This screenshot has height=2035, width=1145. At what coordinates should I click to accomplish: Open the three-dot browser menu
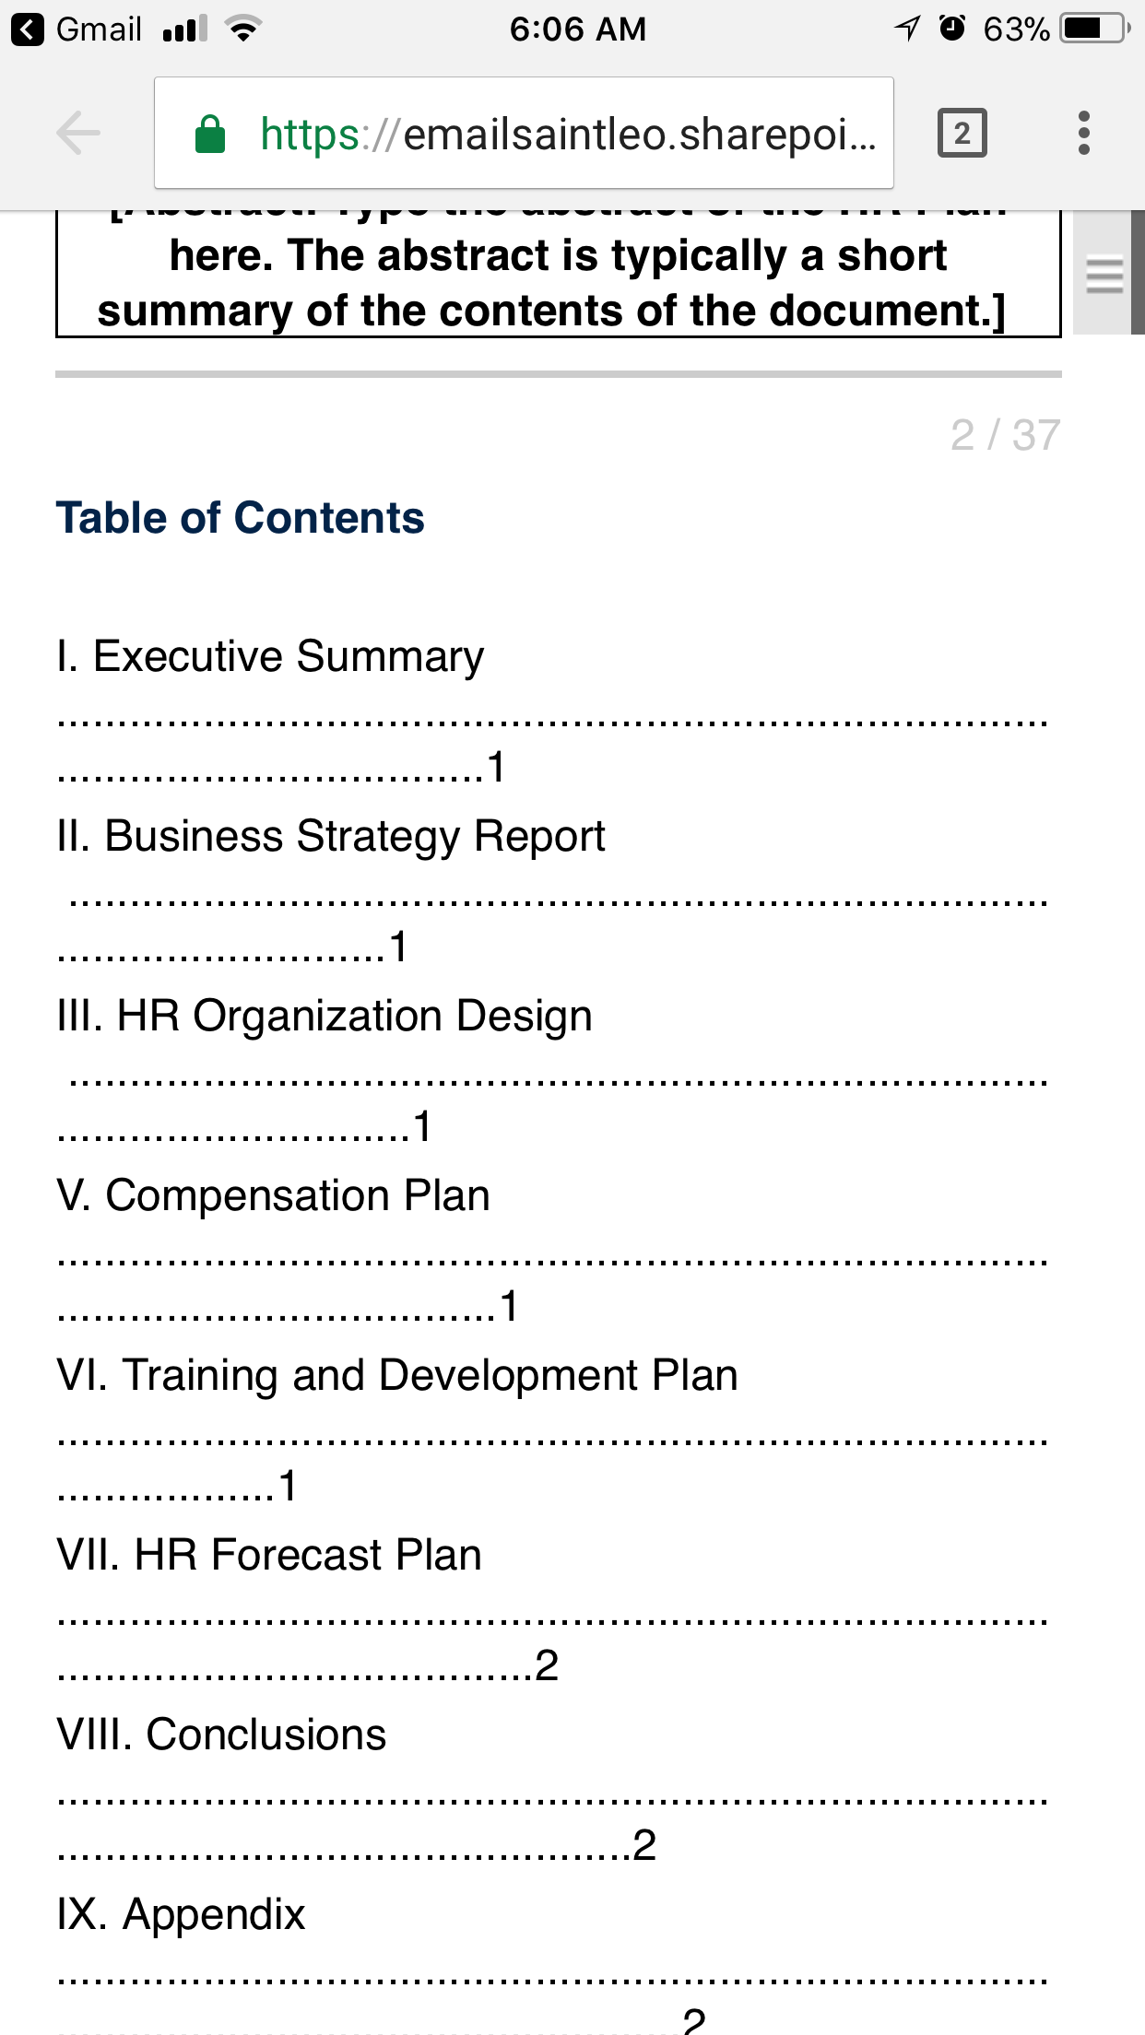[x=1084, y=134]
